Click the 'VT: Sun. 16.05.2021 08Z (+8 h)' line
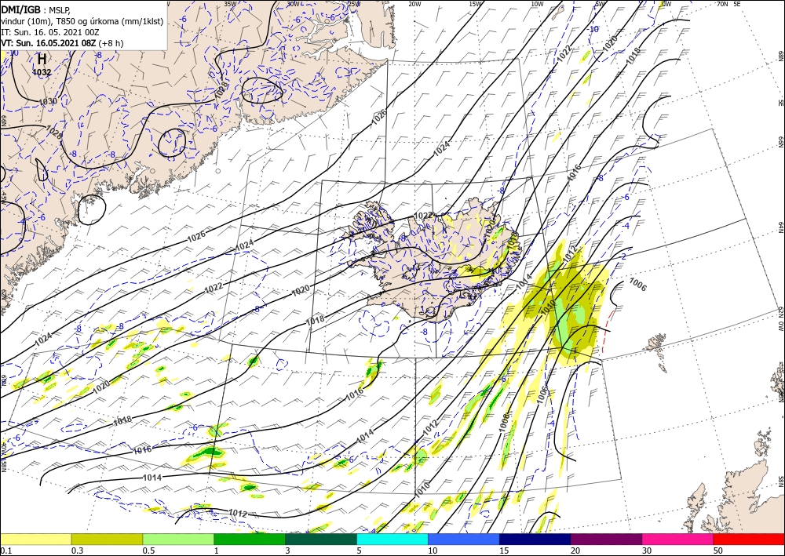Screen dimensions: 785x556 click(62, 43)
